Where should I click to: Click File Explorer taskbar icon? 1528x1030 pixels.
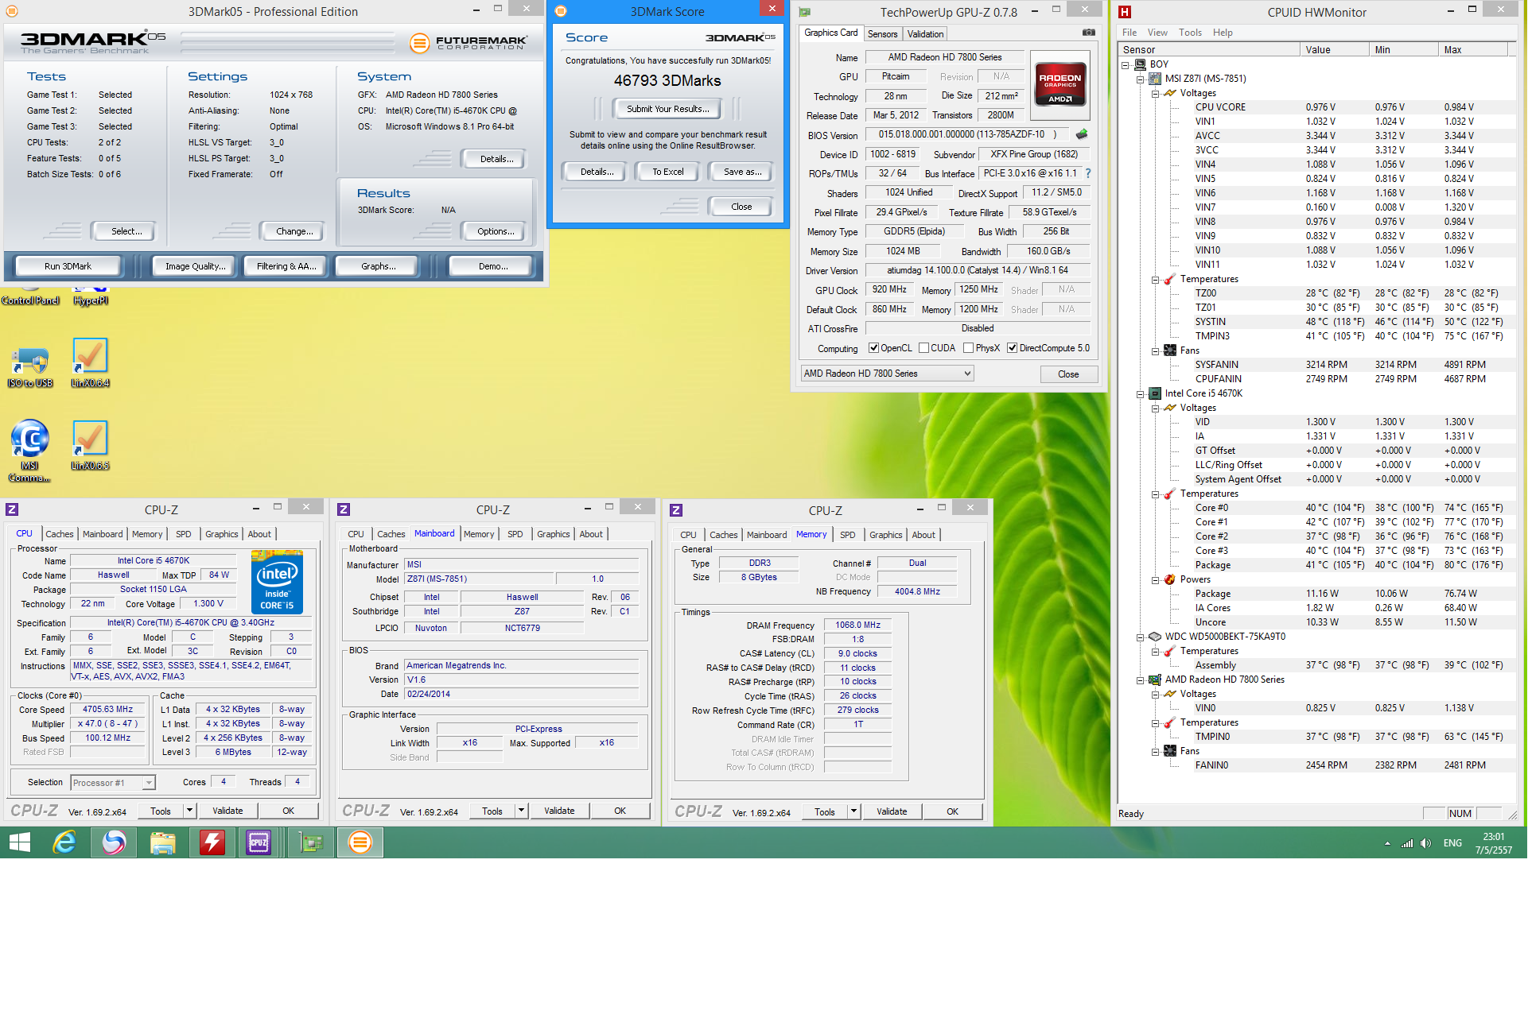point(163,842)
